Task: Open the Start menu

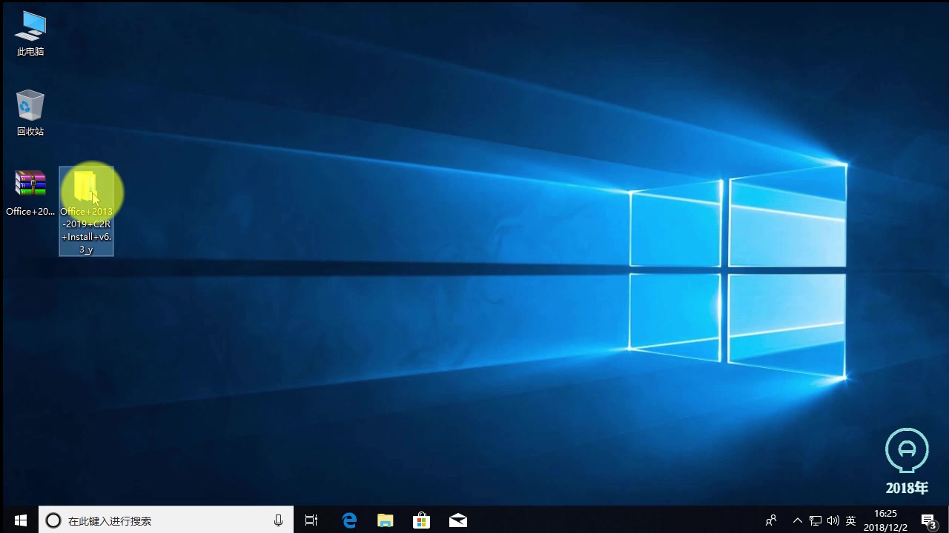Action: tap(20, 520)
